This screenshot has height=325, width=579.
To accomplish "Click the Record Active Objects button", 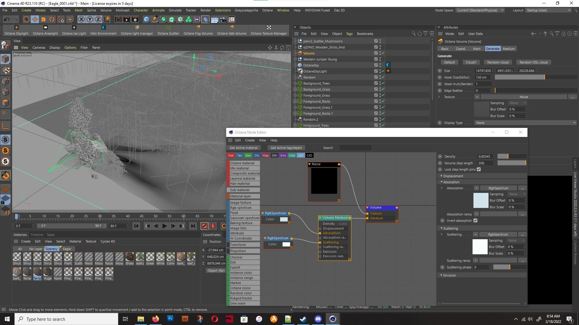I will (204, 226).
